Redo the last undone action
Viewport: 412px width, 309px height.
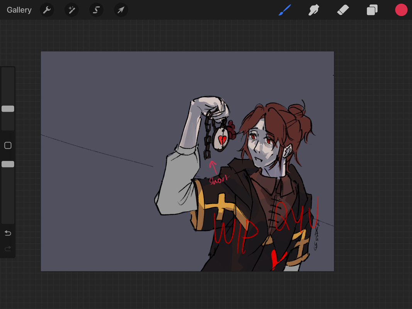point(8,249)
